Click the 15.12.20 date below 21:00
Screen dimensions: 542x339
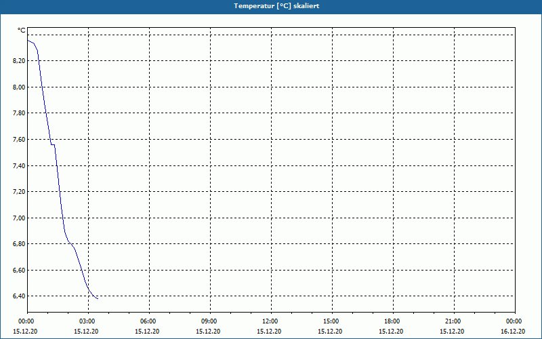(452, 331)
